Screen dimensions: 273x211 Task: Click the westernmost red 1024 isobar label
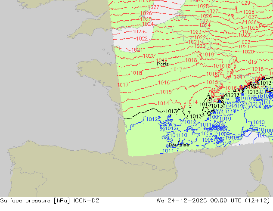coord(148,24)
